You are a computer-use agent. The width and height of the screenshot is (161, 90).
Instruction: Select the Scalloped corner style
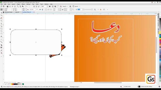point(48,9)
